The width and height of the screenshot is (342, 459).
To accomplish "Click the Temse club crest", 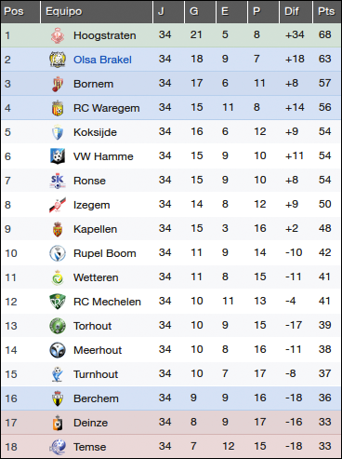I will [58, 447].
